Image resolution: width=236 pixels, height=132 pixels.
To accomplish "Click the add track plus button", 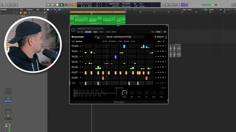I will [x=17, y=13].
